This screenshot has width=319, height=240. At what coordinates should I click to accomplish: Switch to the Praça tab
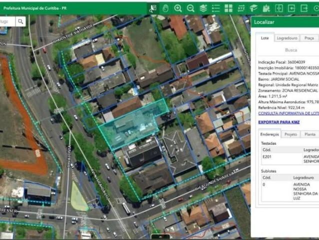click(x=309, y=38)
